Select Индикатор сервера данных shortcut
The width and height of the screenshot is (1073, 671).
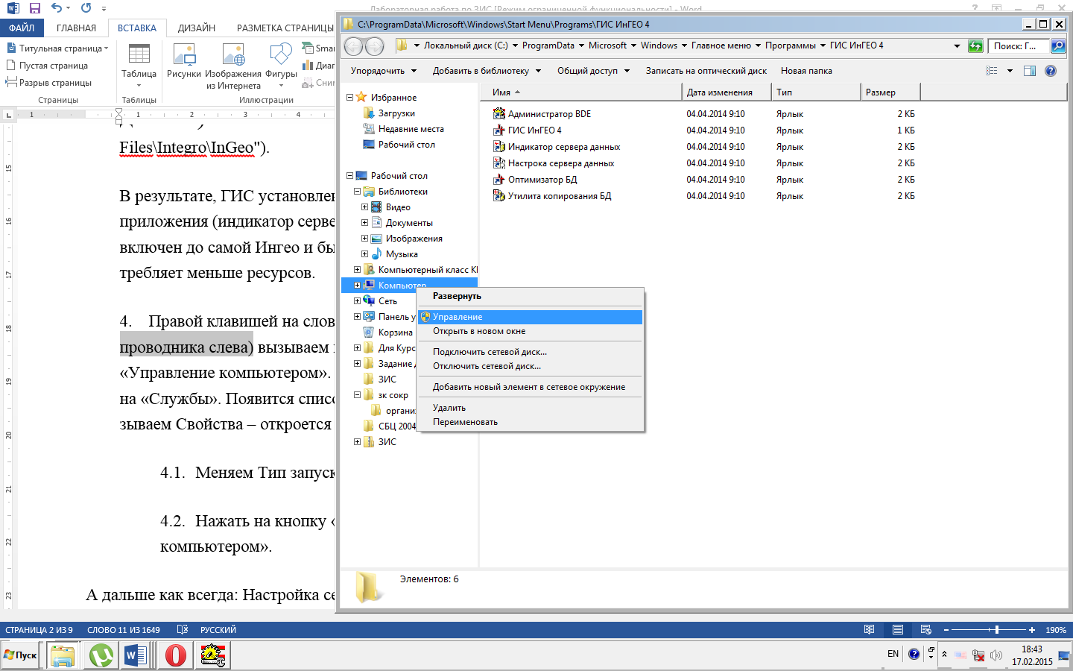coord(557,147)
